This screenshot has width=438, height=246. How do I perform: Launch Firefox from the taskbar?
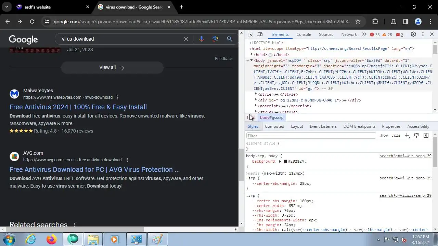pyautogui.click(x=52, y=239)
